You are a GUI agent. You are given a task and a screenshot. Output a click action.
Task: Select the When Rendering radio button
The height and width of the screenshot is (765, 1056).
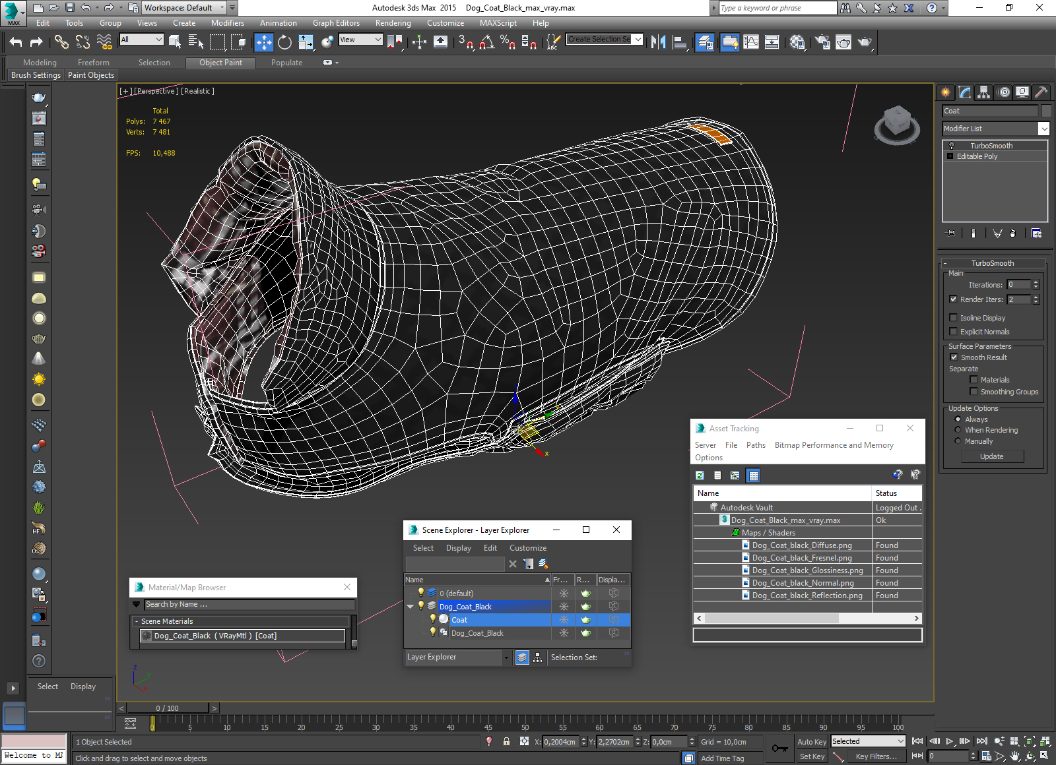click(x=958, y=430)
